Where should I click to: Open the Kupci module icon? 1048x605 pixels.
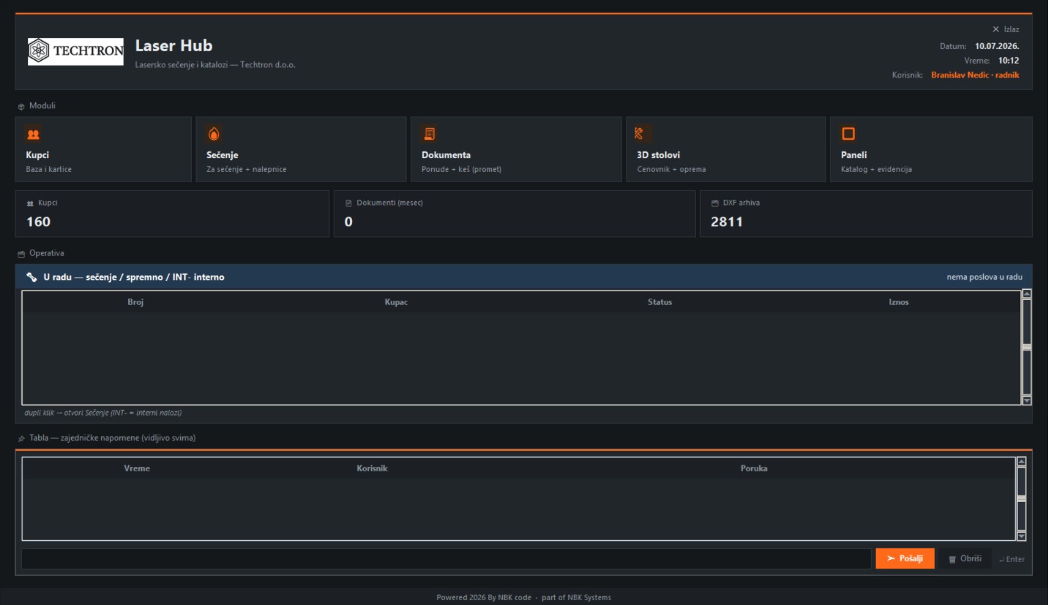point(33,134)
